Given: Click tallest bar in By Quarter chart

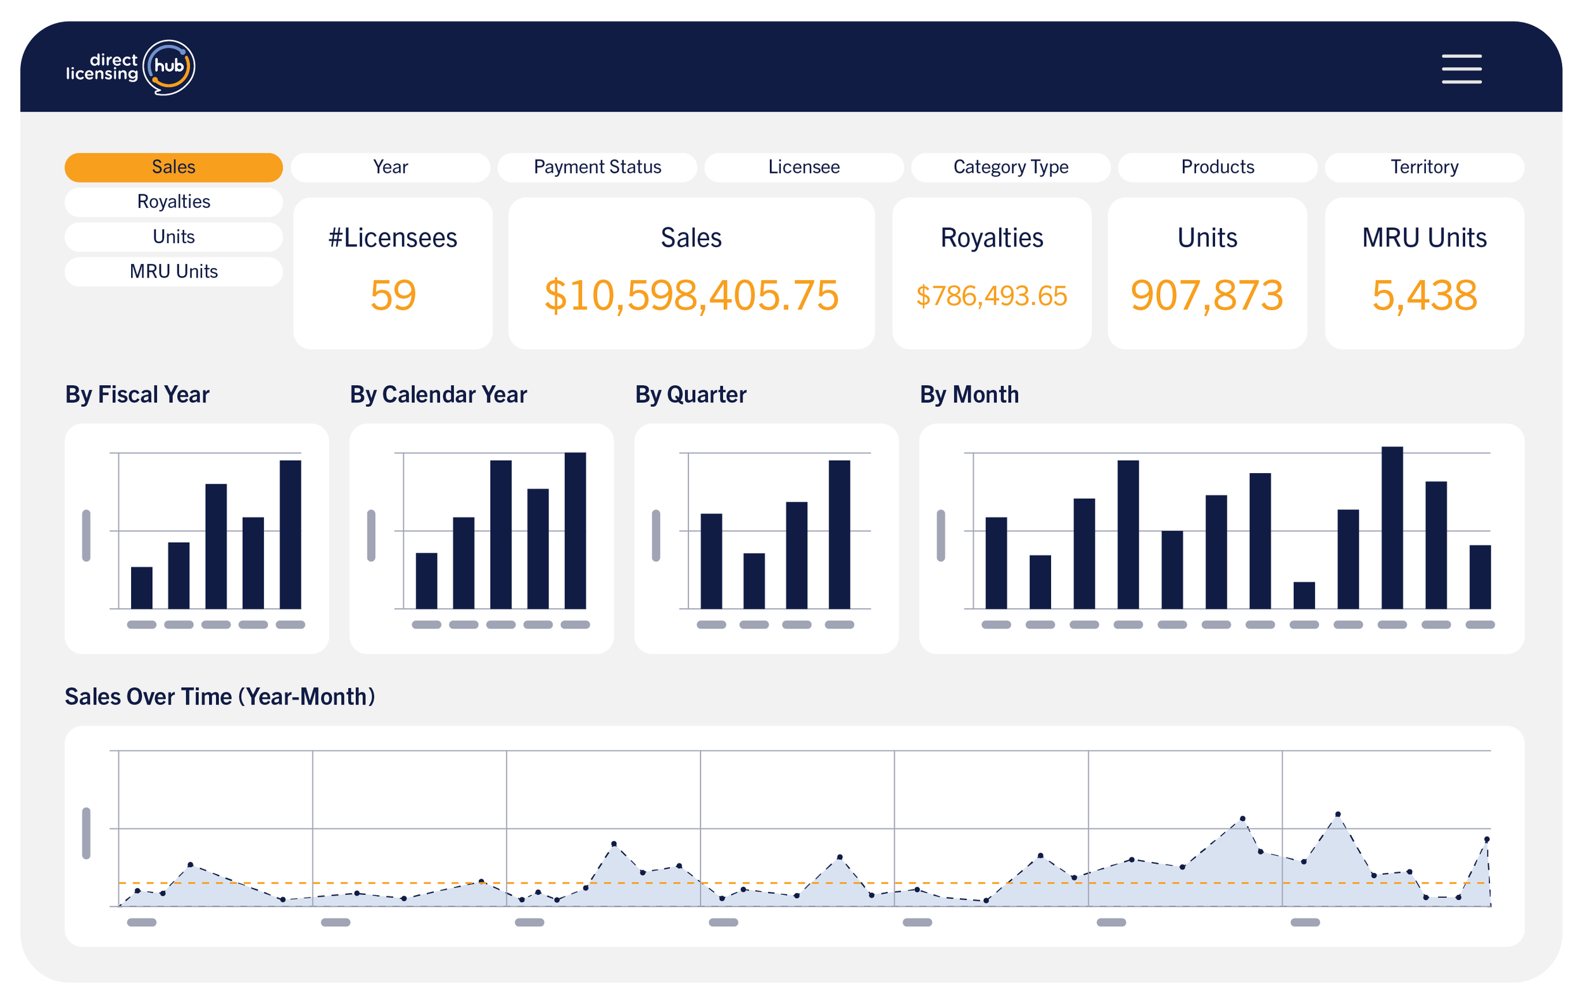Looking at the screenshot, I should pyautogui.click(x=839, y=534).
